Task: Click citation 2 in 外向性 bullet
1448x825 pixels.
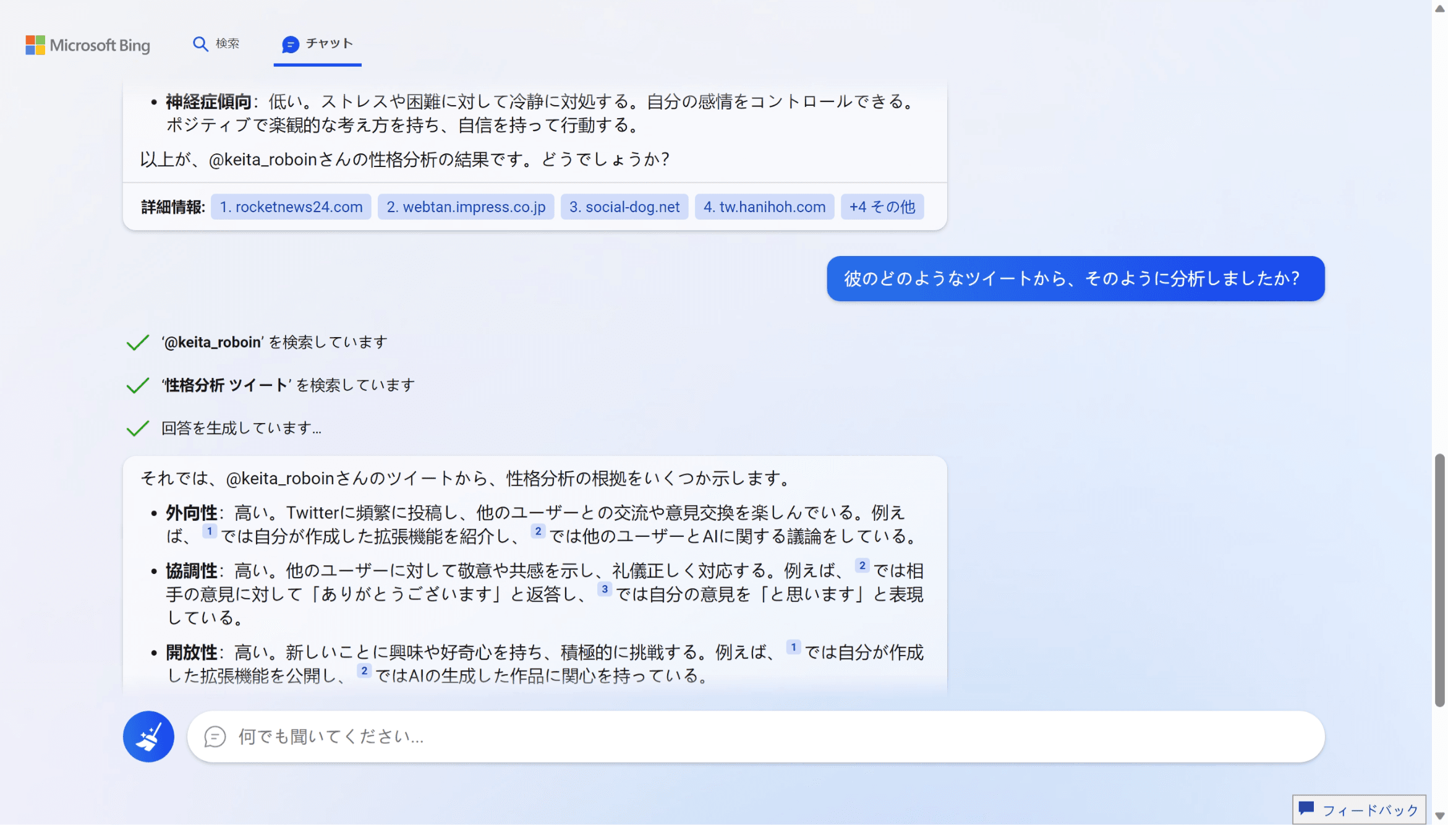Action: point(538,531)
